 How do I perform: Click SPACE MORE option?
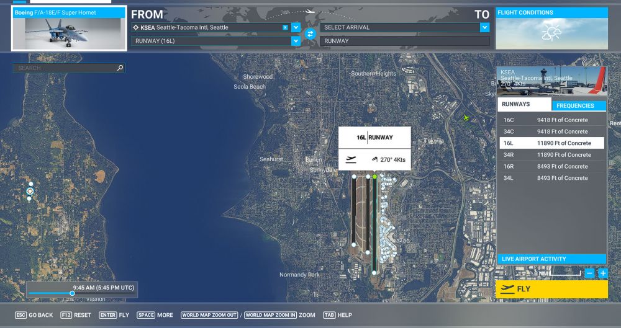(x=155, y=315)
